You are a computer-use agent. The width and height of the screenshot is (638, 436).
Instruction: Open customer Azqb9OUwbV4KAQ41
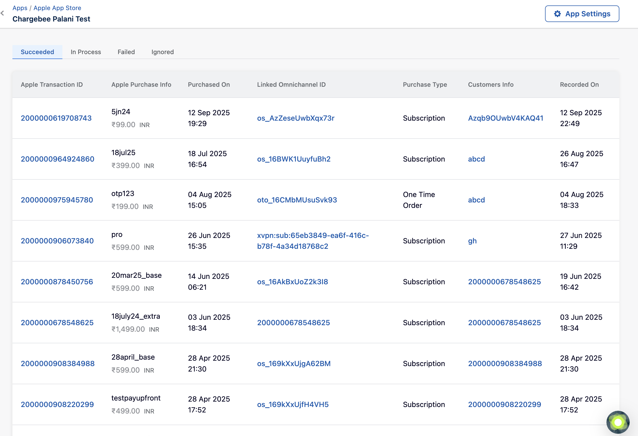505,118
